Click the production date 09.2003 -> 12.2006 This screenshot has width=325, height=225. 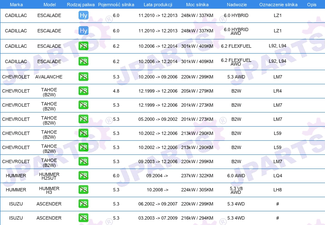tap(158, 161)
